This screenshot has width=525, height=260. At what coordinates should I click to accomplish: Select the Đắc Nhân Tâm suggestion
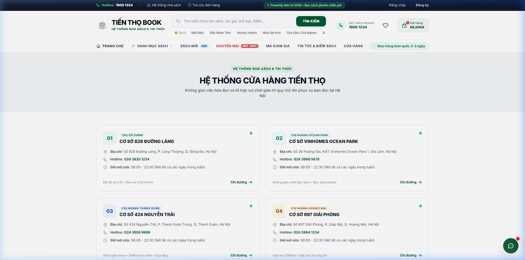click(220, 33)
